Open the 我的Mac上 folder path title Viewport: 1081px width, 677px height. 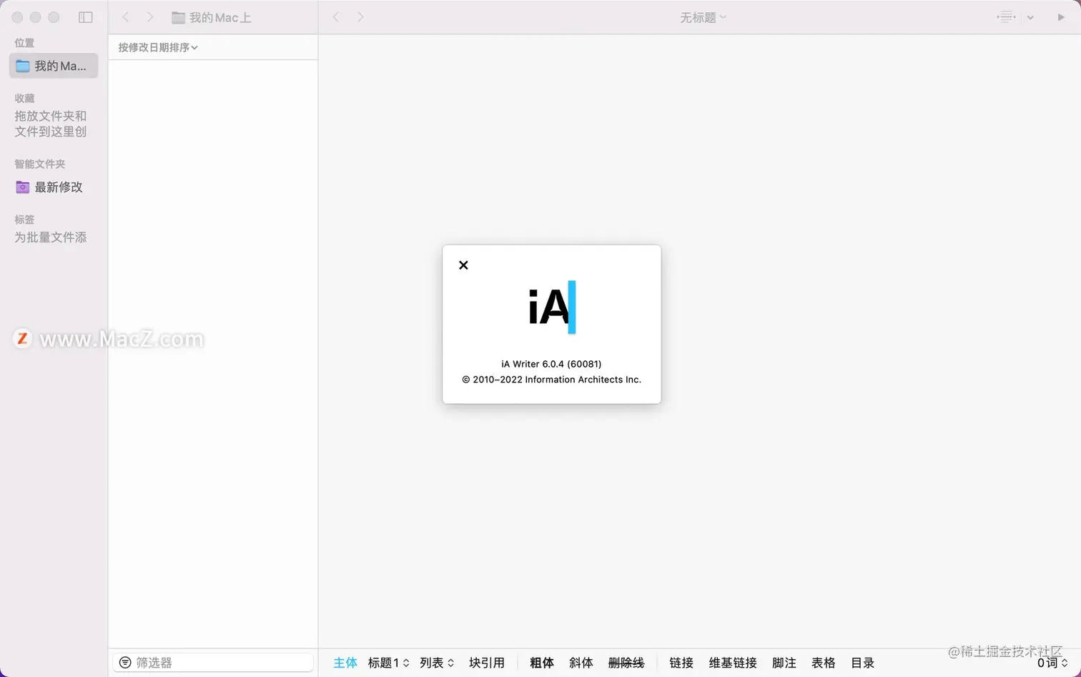point(212,18)
